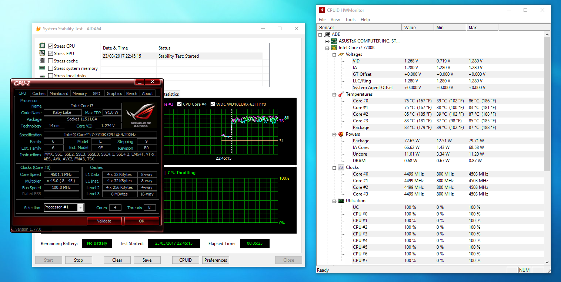Click the Save button in AIDA64

(147, 260)
